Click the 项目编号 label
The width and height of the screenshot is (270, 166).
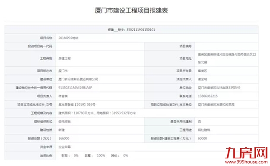[x=185, y=46]
